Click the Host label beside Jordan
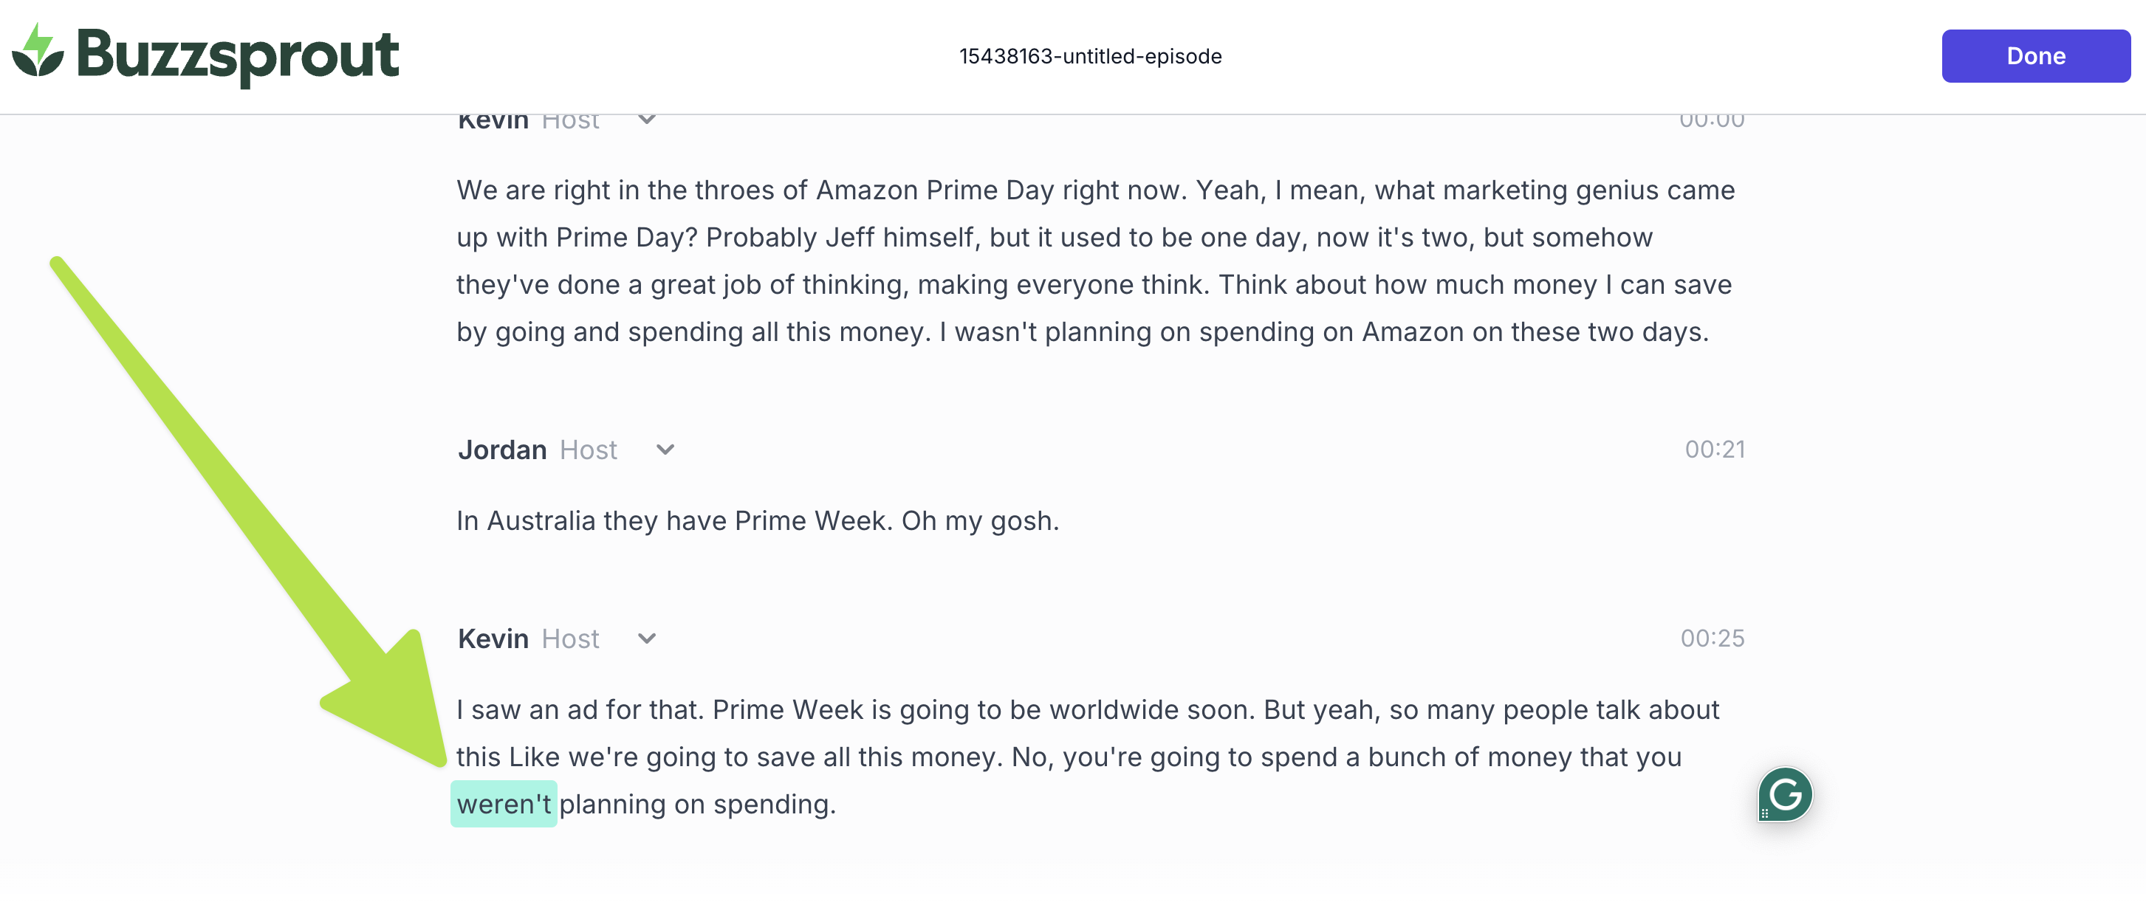 (x=588, y=450)
